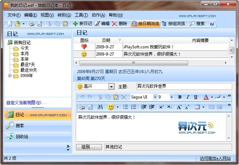Open the 编辑(E) menu
The height and width of the screenshot is (165, 239).
(x=31, y=15)
